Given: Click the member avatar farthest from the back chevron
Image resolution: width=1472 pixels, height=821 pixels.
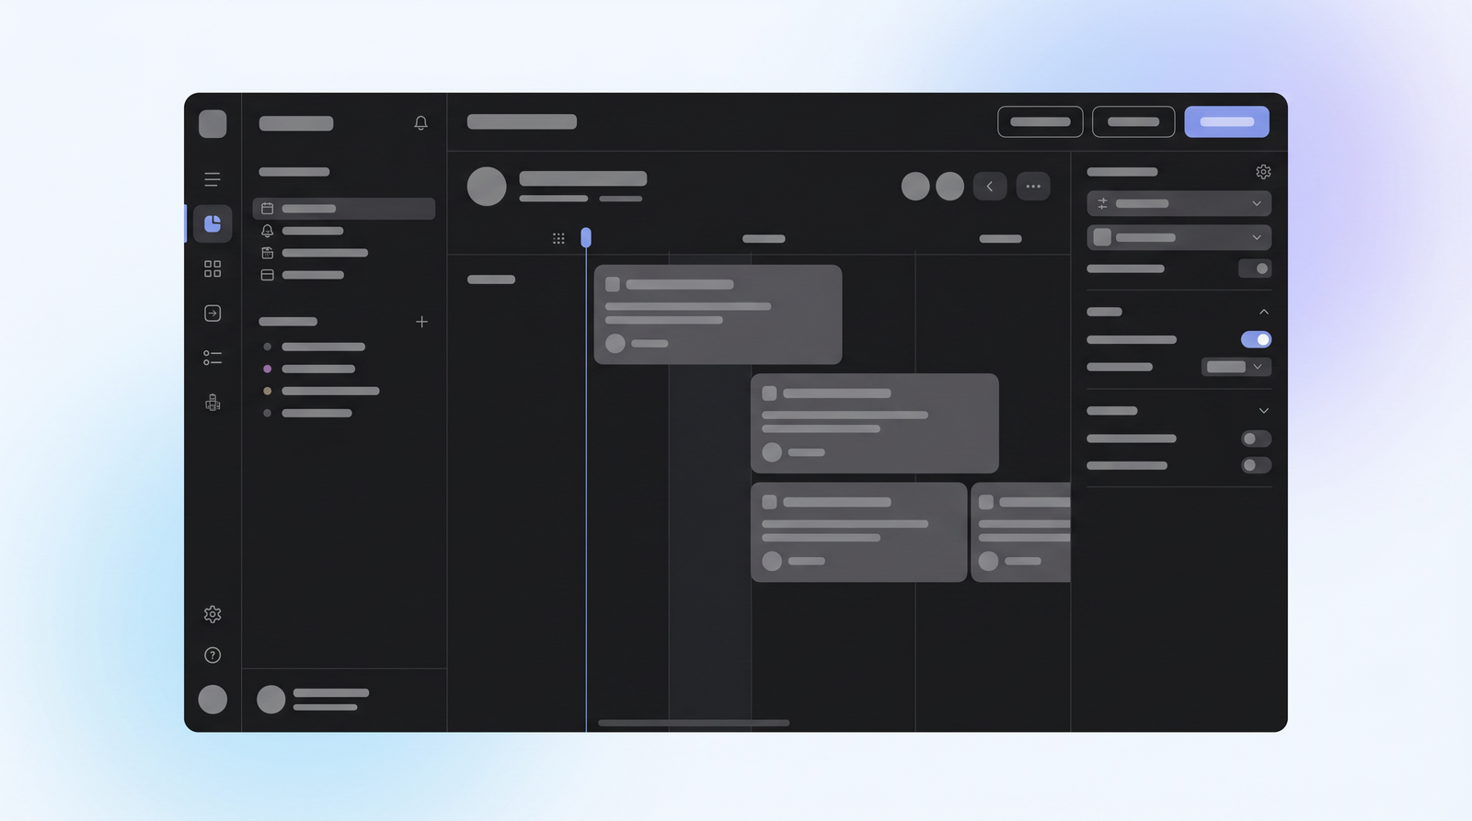Looking at the screenshot, I should (915, 187).
